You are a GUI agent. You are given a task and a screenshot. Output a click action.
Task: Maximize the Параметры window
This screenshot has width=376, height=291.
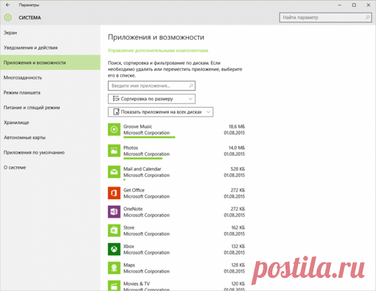click(354, 5)
